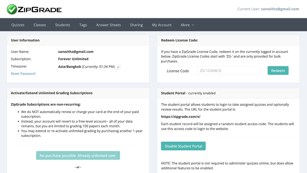The width and height of the screenshot is (307, 173).
Task: Click the 'Timezone:' label
Action: click(x=19, y=66)
